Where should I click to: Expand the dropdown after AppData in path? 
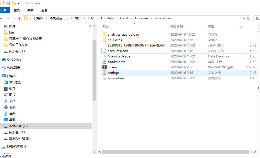coord(117,18)
